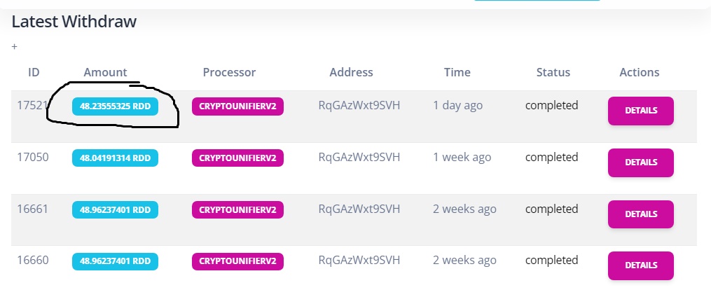Viewport: 711px width, 297px height.
Task: Click the CRYPTOUNIFIERV2 badge for ID 16660
Action: 237,261
